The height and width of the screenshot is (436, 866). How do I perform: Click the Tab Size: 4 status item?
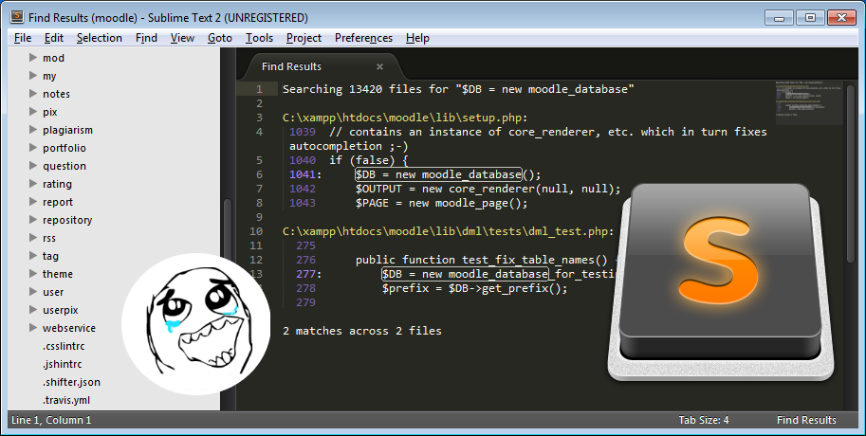[704, 420]
